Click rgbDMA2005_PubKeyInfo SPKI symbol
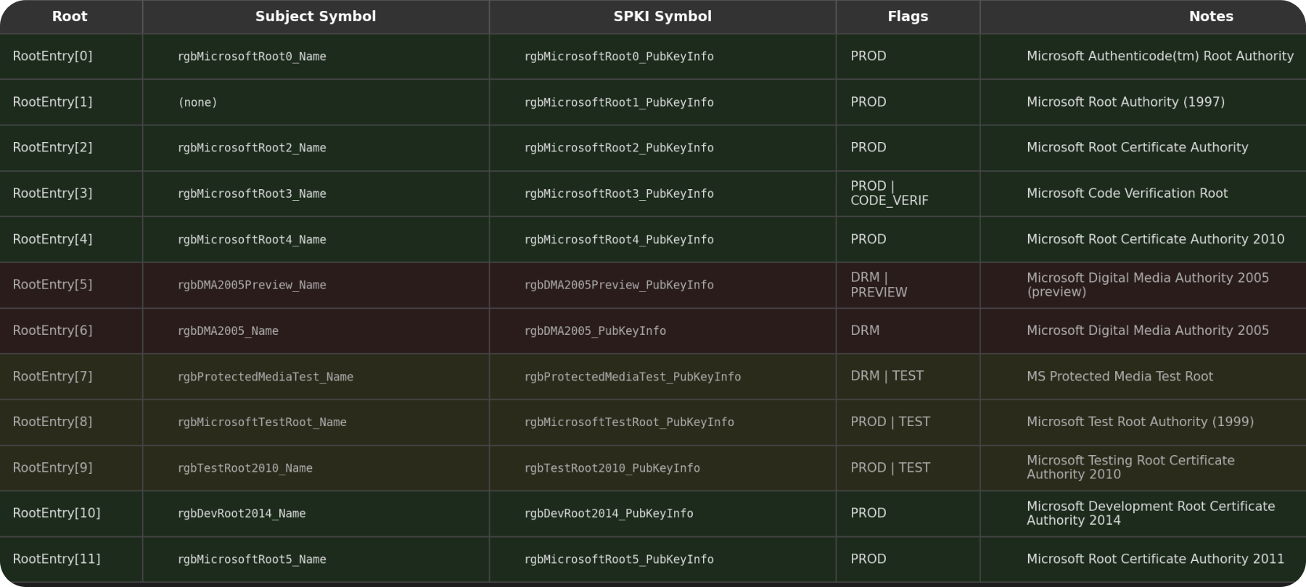 coord(595,330)
